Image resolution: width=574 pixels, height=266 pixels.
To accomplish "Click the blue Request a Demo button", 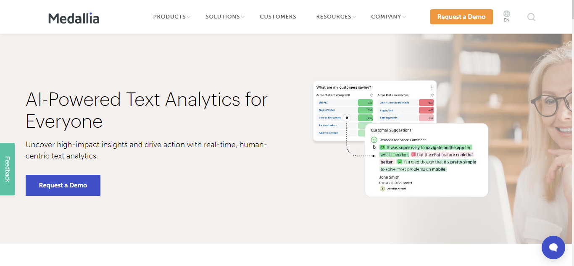I will click(63, 185).
